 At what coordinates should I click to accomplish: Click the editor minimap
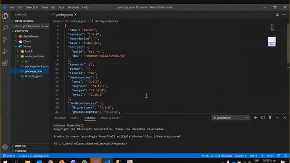point(273,27)
